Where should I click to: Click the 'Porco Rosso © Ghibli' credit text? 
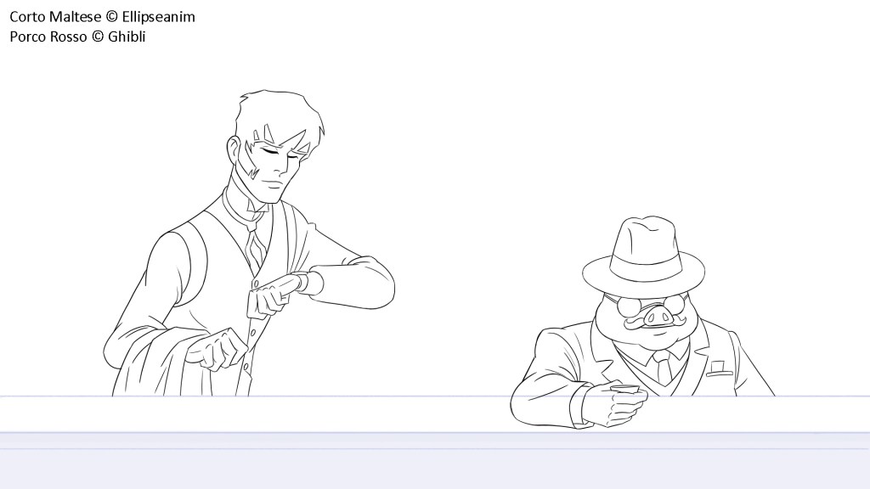pos(77,37)
